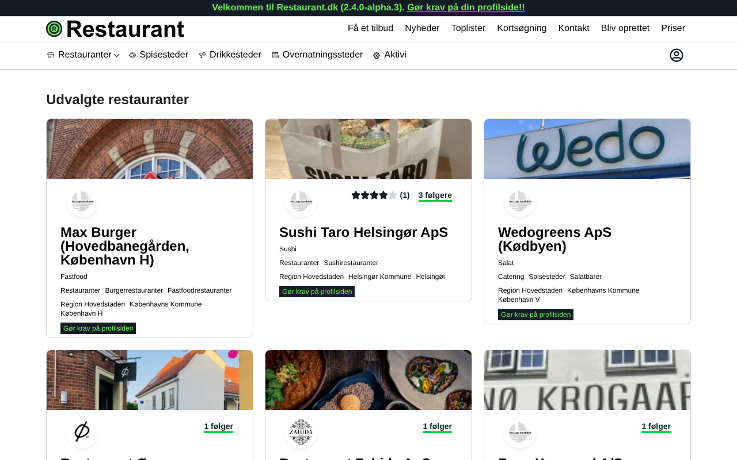
Task: Click the Max Burger logo placeholder
Action: click(x=82, y=201)
